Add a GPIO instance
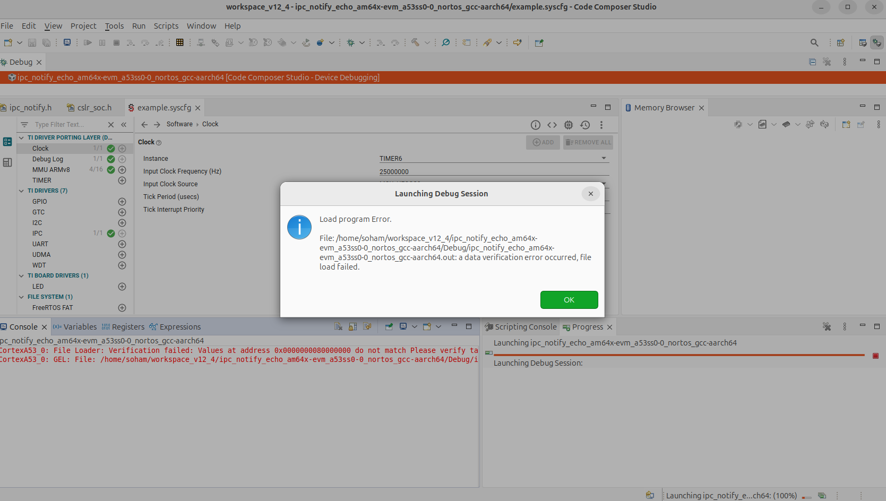The width and height of the screenshot is (886, 501). click(x=122, y=202)
